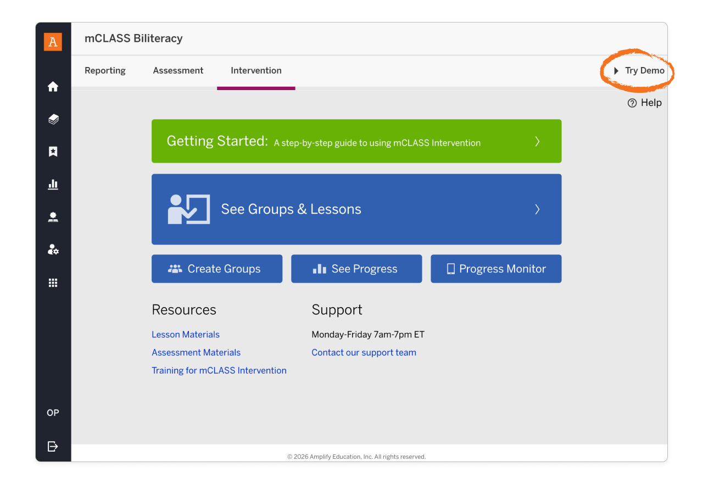
Task: Click the Support heading
Action: point(337,310)
